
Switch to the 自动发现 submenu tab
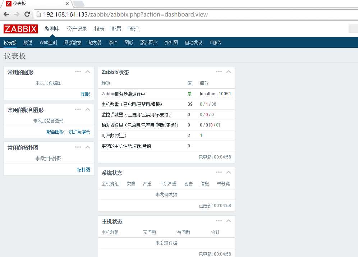tap(194, 42)
